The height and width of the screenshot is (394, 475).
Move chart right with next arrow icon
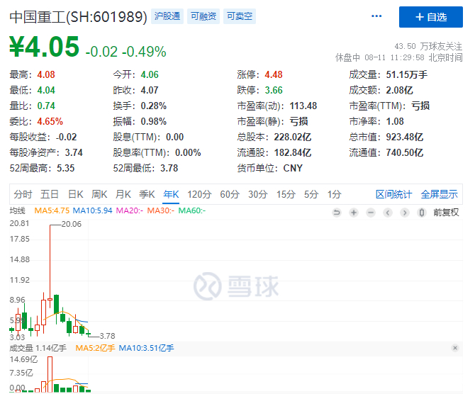(404, 213)
